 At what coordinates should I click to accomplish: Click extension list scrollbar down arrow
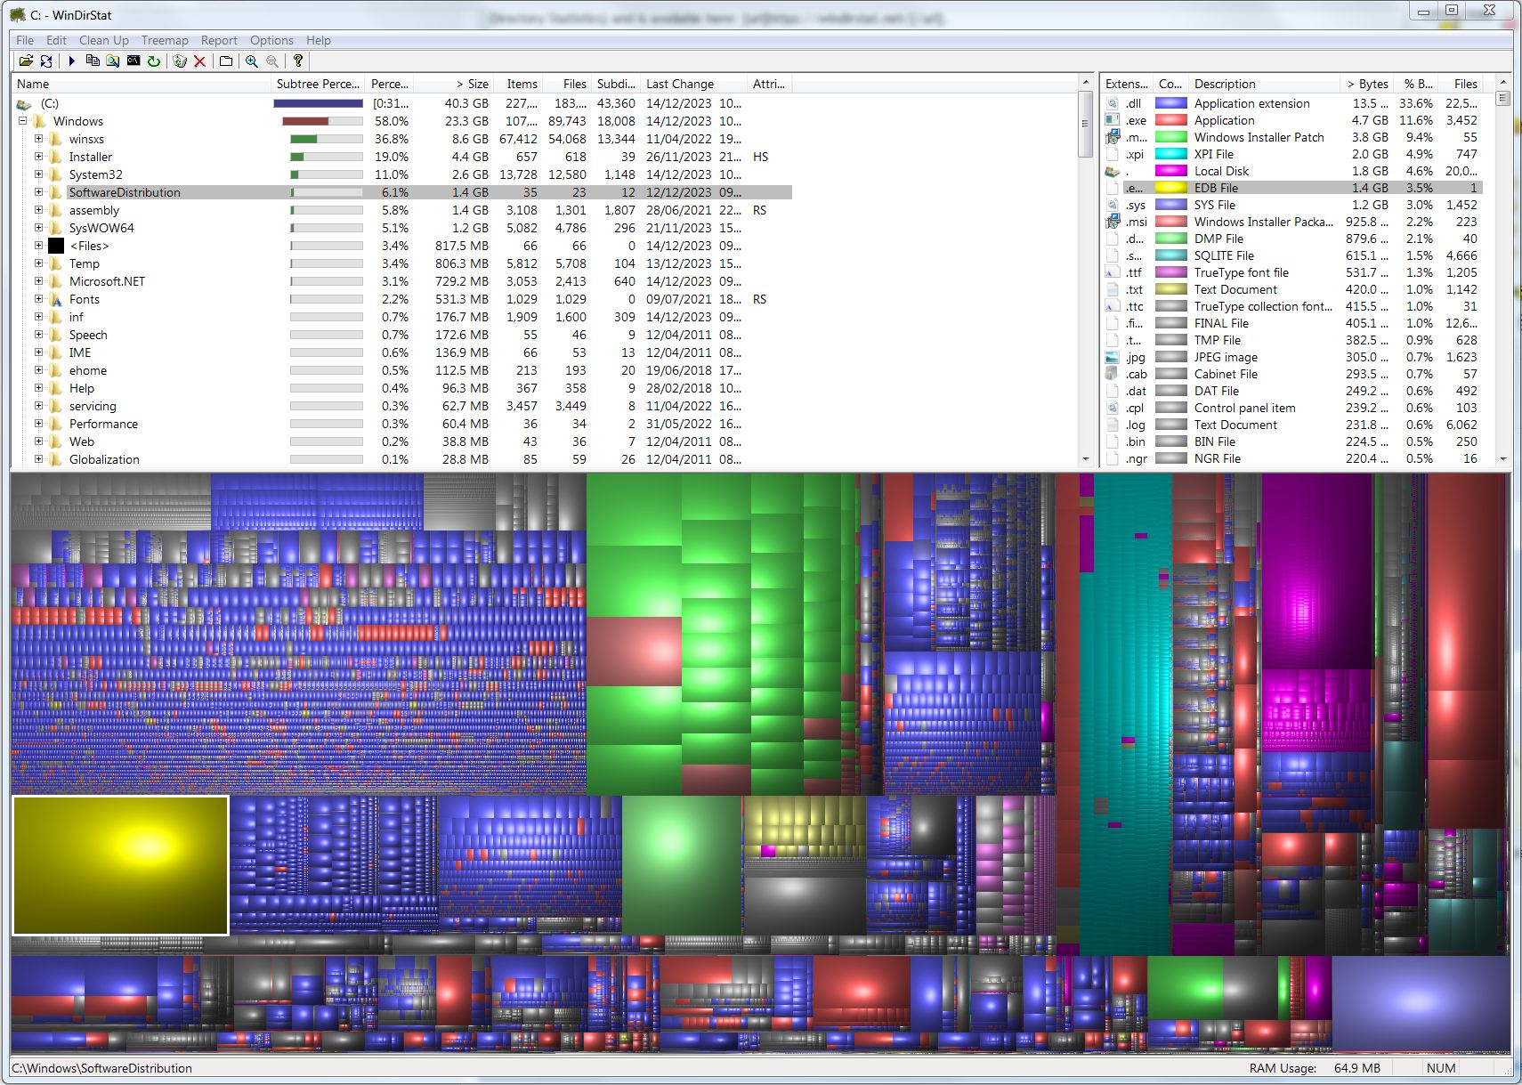pyautogui.click(x=1503, y=459)
